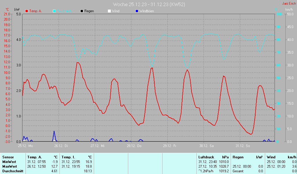Click the 'Wind' column header in table
297x174 pixels.
coord(271,157)
